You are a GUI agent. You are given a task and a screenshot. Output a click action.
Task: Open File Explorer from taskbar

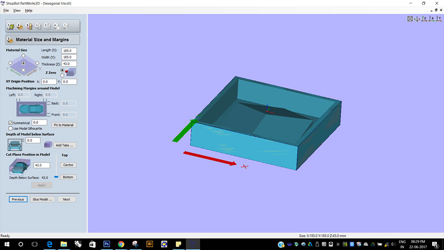coord(64,244)
